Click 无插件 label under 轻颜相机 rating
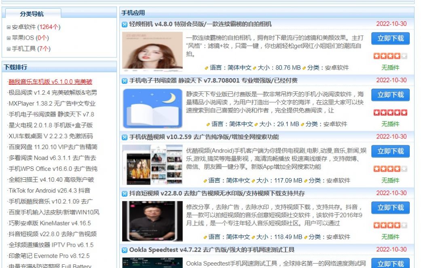 [x=390, y=68]
